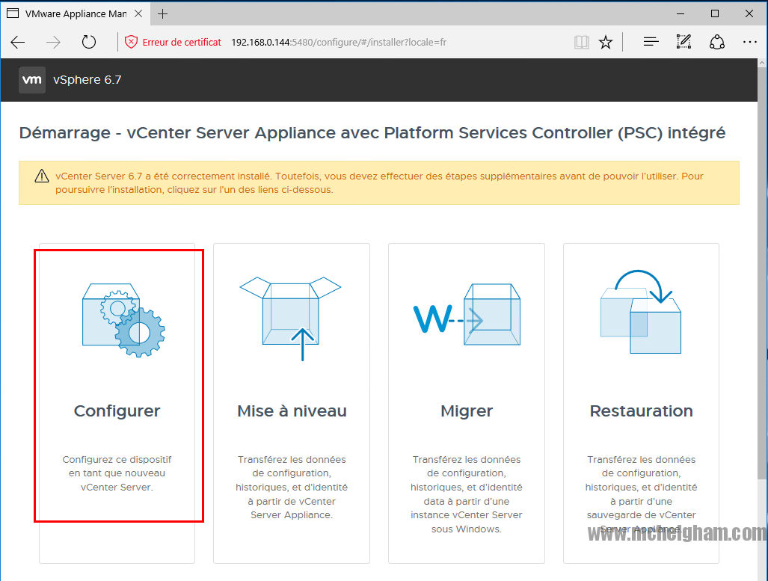Click the Configurer gears box icon
Image resolution: width=768 pixels, height=581 pixels.
pos(124,320)
